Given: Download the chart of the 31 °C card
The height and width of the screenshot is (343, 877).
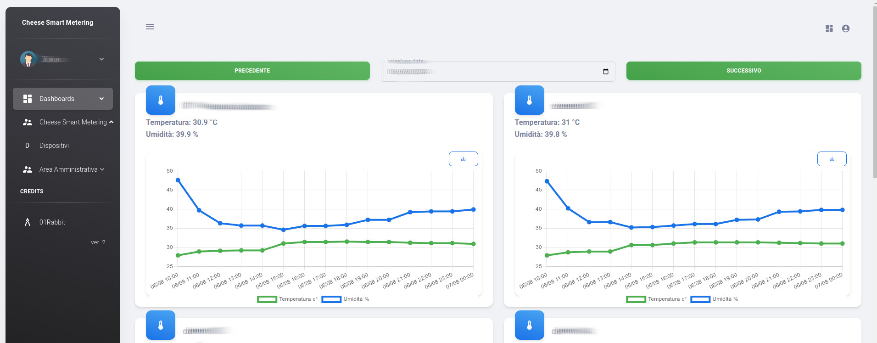Looking at the screenshot, I should click(832, 159).
